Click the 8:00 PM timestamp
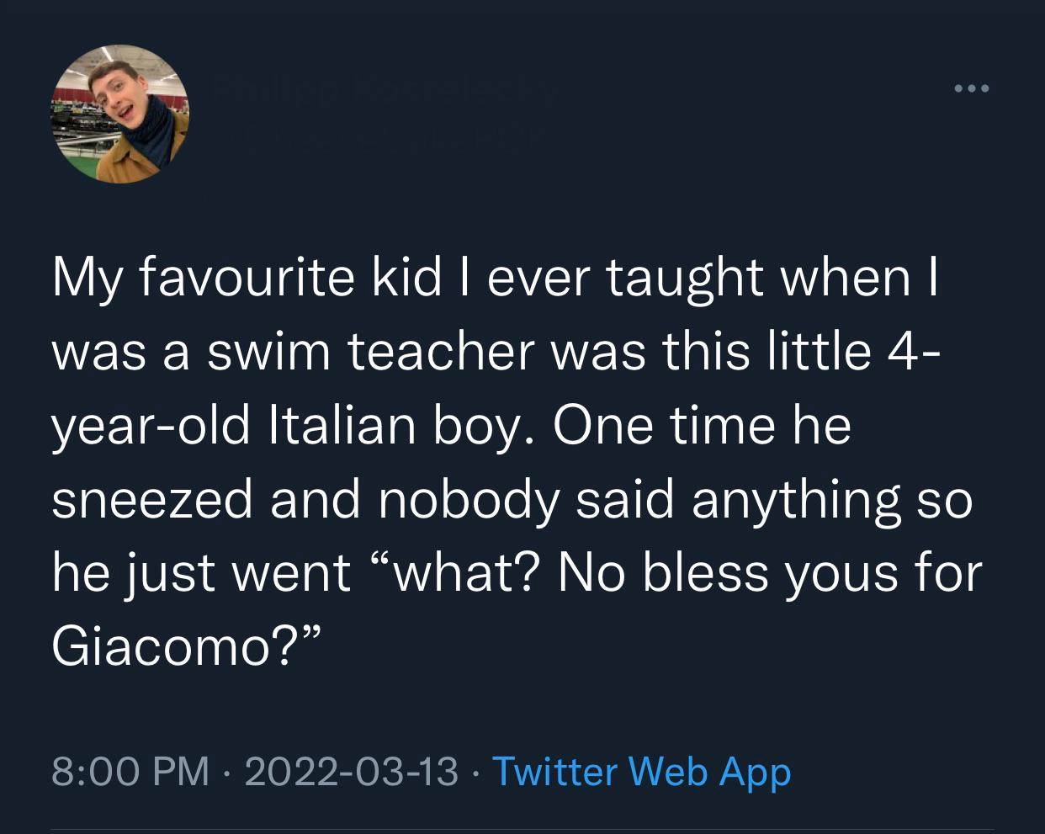This screenshot has width=1045, height=834. point(130,771)
